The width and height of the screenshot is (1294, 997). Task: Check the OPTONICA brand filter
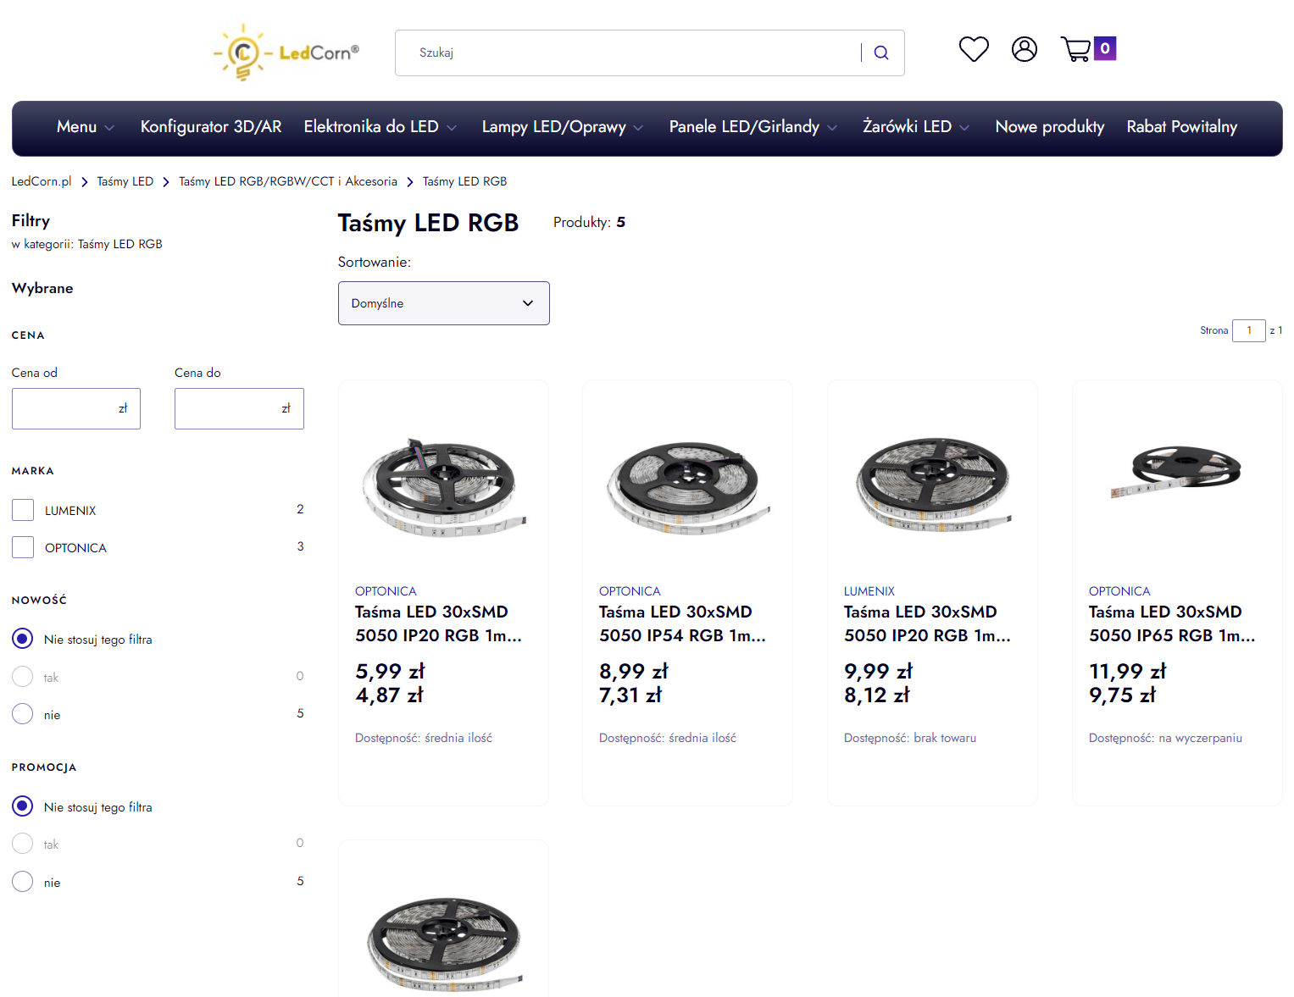point(23,546)
